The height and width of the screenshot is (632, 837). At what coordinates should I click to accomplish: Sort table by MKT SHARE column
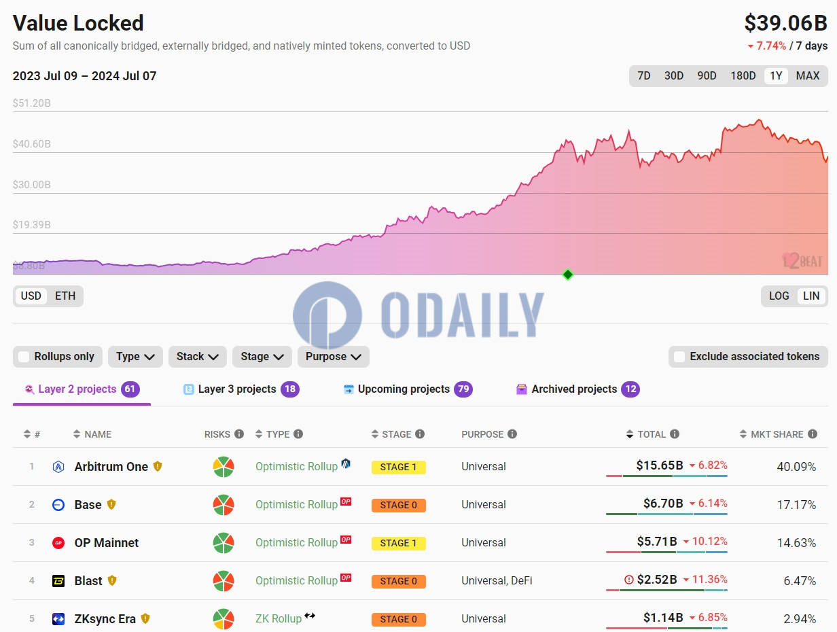(x=772, y=434)
